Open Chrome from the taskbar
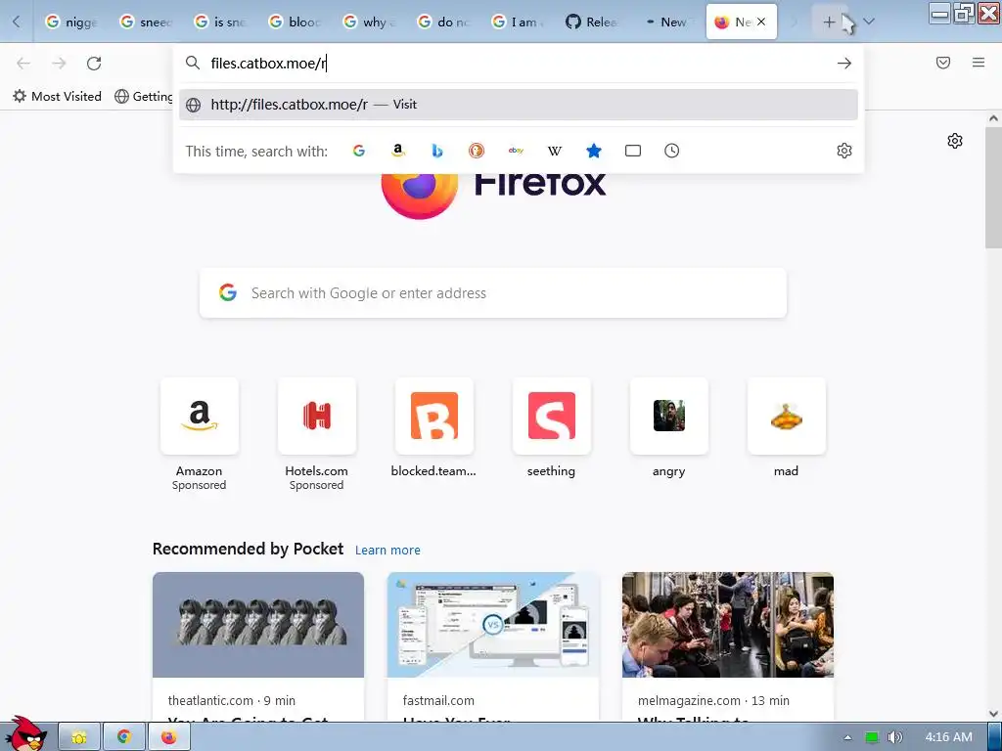The image size is (1002, 751). pos(124,737)
